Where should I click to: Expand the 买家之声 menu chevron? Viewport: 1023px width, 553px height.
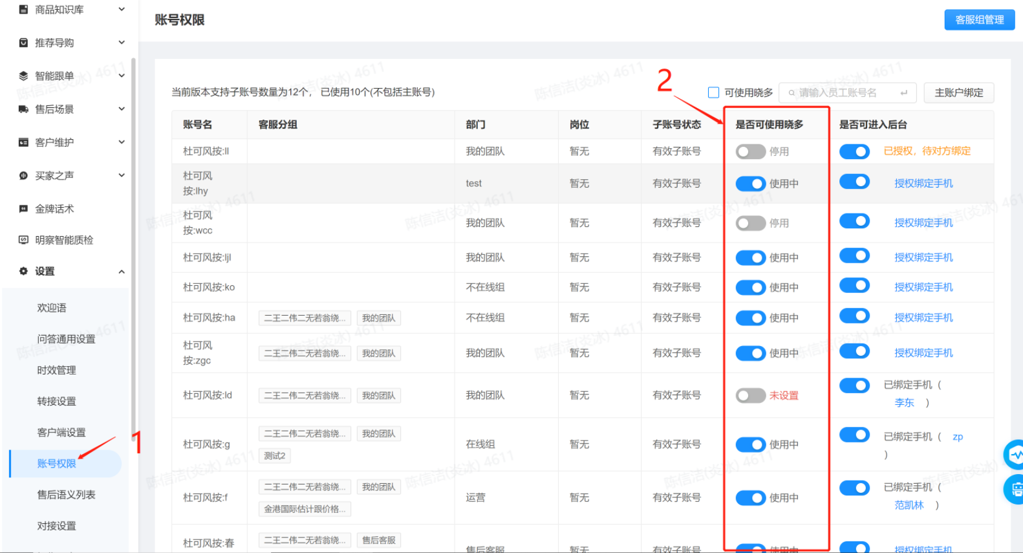tap(122, 175)
